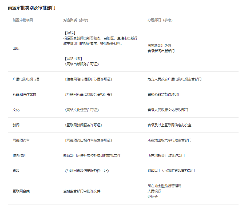The image size is (246, 209).
Task: Click the 办理部门（参考） column header
Action: pos(160,20)
